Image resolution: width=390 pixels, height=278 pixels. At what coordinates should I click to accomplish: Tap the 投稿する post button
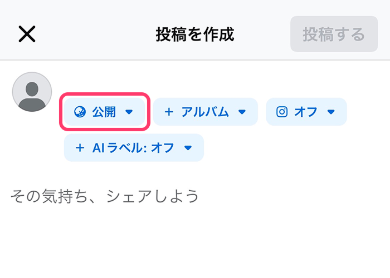click(334, 34)
